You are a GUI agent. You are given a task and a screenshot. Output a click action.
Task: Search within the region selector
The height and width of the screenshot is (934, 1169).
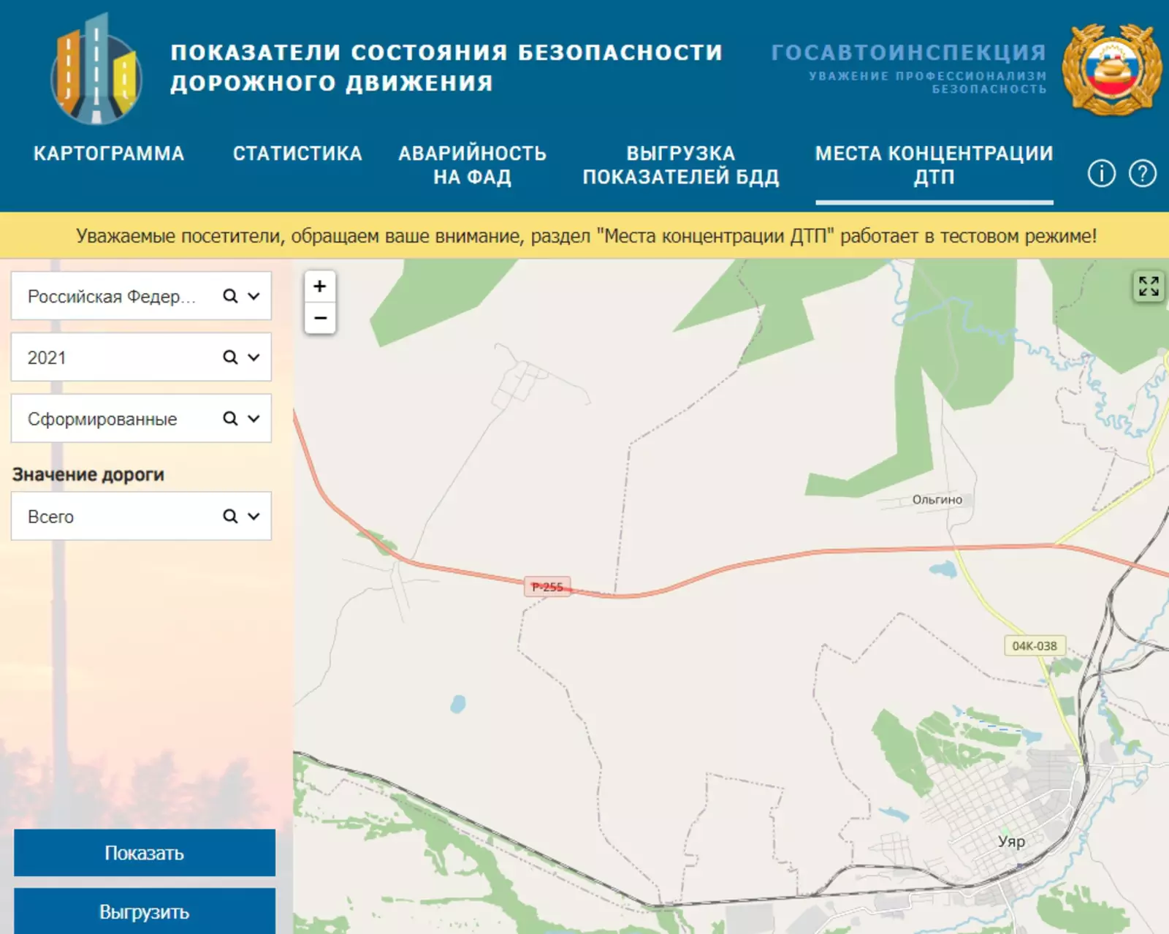click(x=230, y=296)
